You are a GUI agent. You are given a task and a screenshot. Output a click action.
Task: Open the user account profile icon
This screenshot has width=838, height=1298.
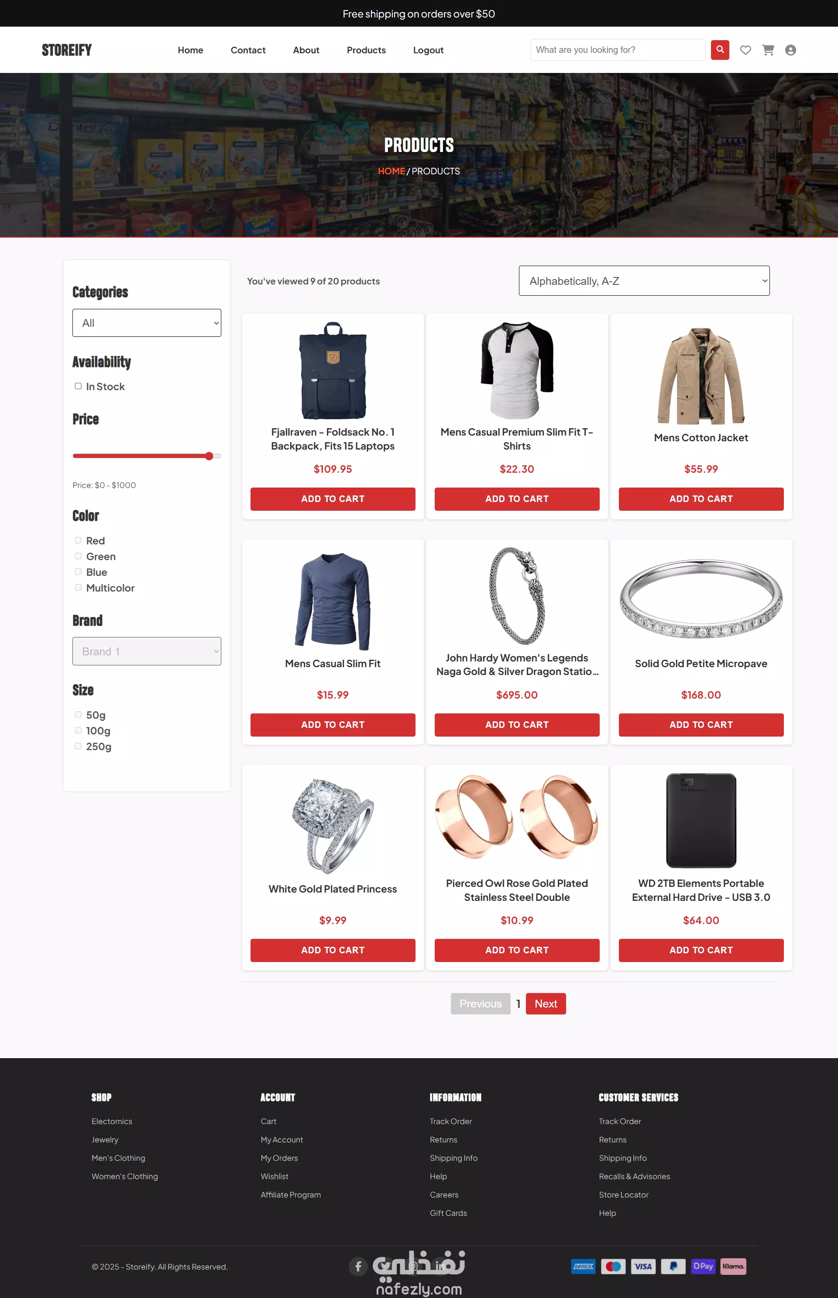coord(791,50)
